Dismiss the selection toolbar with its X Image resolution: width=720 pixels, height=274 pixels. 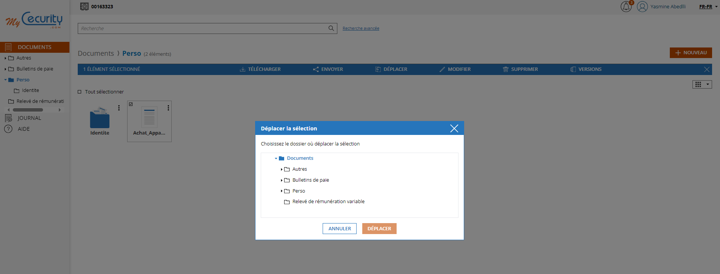click(706, 69)
